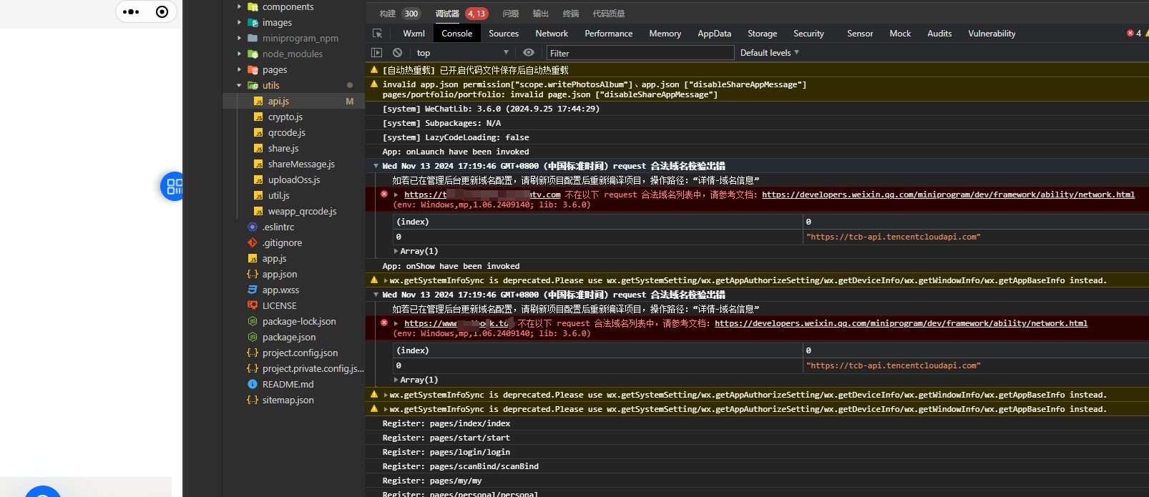
Task: Click the .gitignore git icon
Action: coord(253,243)
